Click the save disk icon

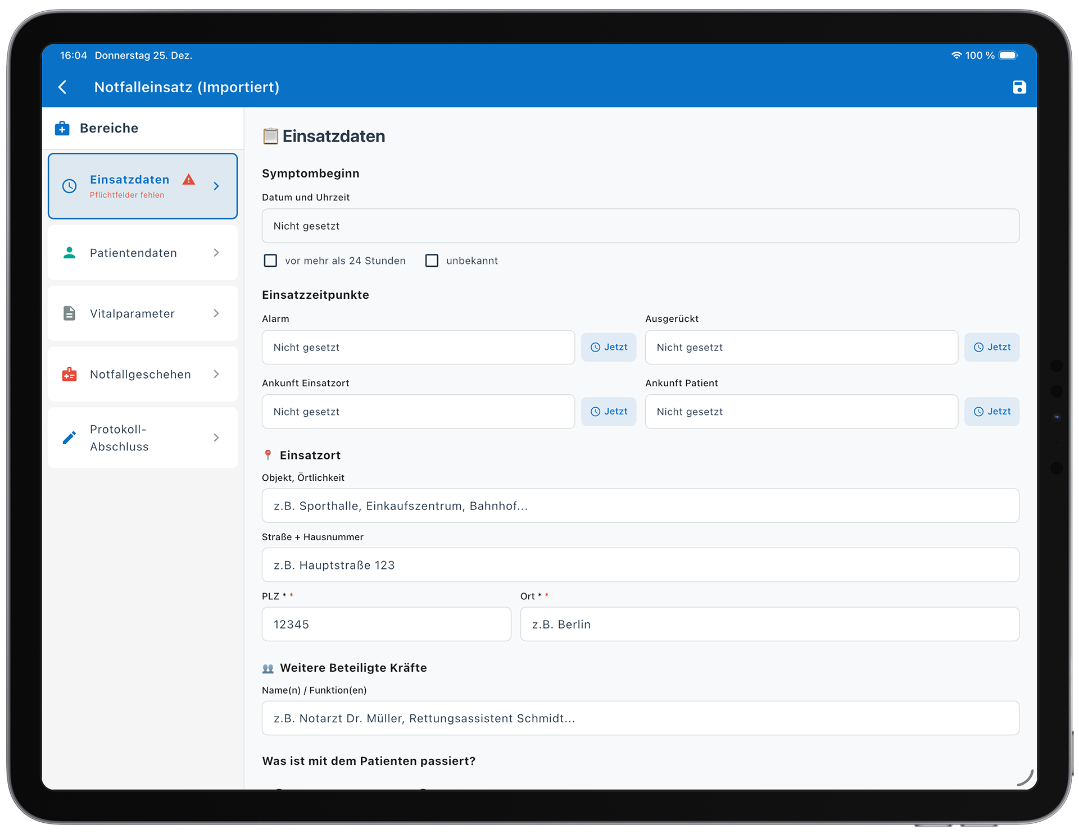pyautogui.click(x=1019, y=87)
